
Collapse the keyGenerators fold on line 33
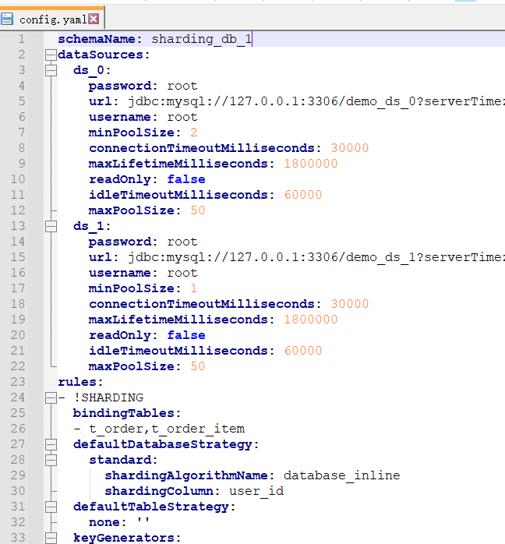pyautogui.click(x=51, y=538)
